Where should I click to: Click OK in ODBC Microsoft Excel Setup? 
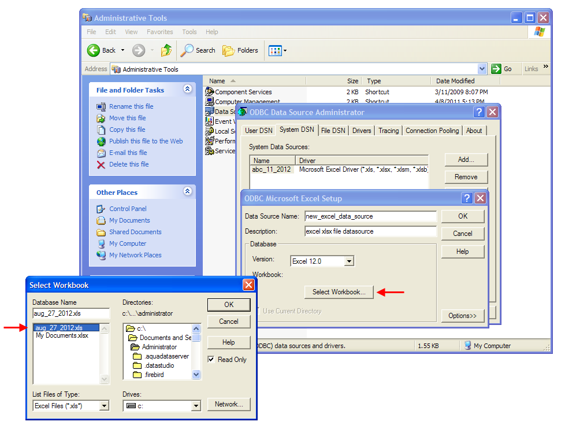tap(463, 216)
